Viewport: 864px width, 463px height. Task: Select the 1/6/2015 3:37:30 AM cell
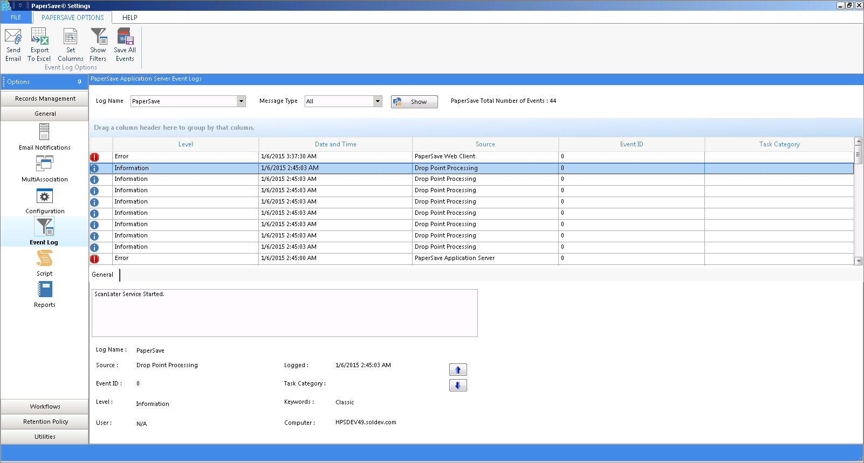tap(335, 157)
